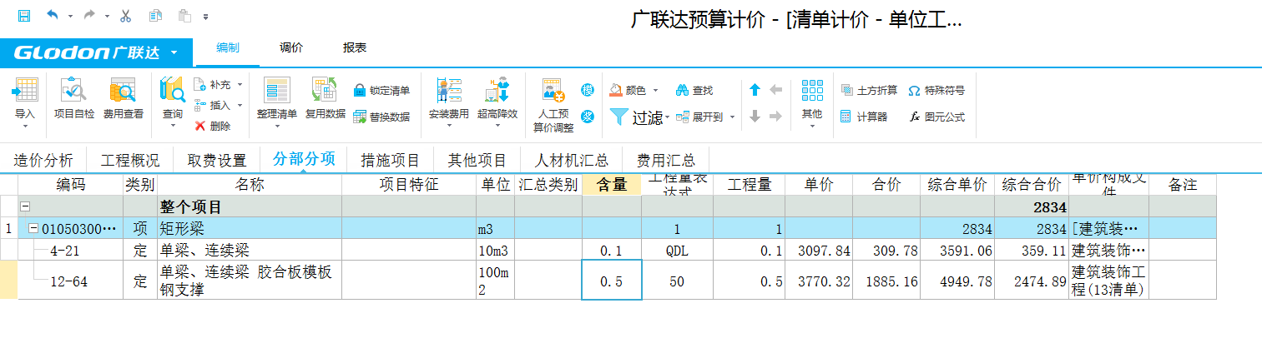This screenshot has width=1262, height=348.
Task: Open the 其他项目 tab
Action: click(x=477, y=160)
